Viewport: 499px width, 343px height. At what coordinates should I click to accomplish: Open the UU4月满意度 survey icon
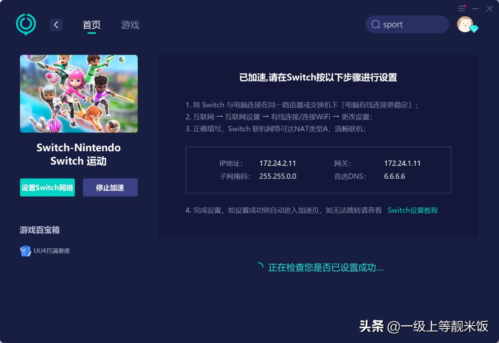click(x=25, y=250)
